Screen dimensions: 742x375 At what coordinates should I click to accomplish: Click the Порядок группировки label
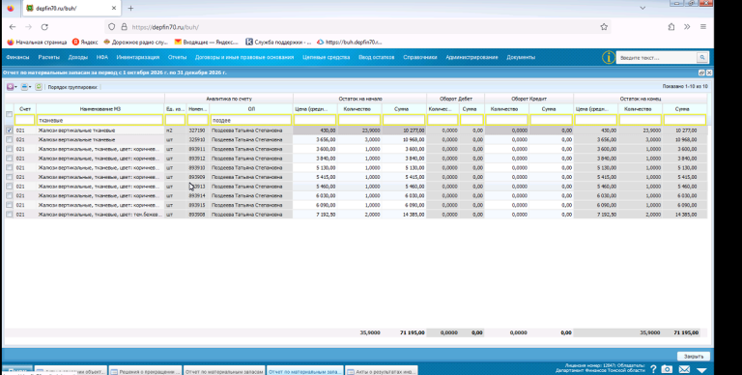coord(72,87)
